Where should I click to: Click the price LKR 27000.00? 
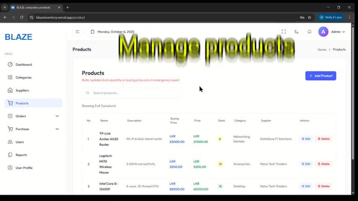[x=201, y=139]
